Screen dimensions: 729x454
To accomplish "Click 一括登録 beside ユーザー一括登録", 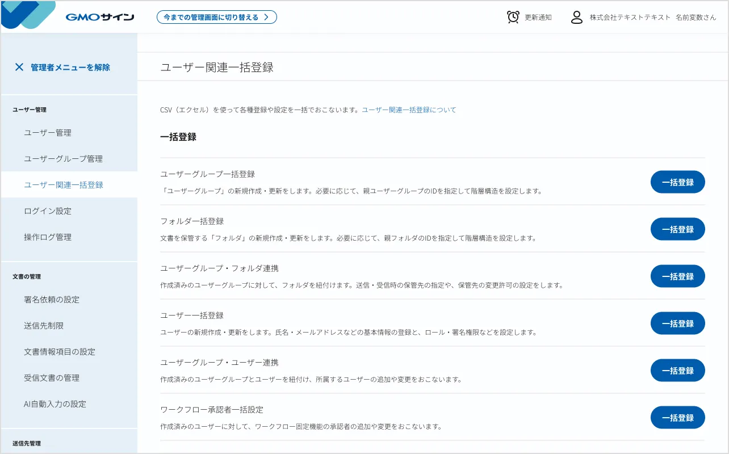I will click(x=677, y=323).
